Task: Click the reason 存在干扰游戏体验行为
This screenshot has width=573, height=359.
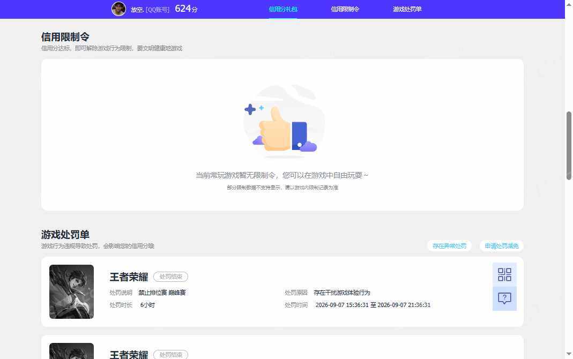Action: [x=341, y=293]
